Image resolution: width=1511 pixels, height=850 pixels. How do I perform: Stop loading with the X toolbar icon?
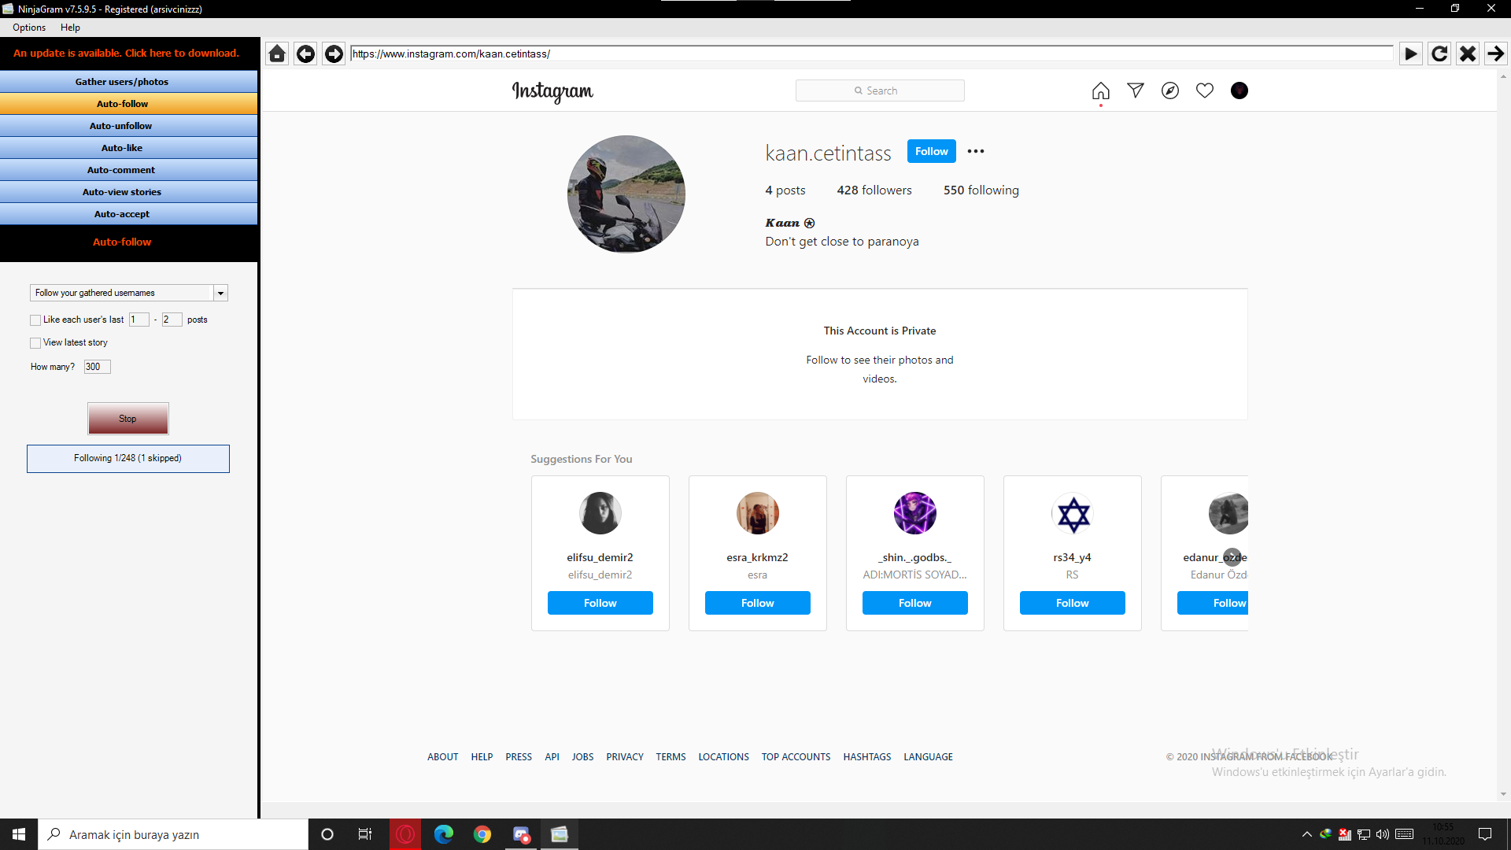(x=1467, y=54)
